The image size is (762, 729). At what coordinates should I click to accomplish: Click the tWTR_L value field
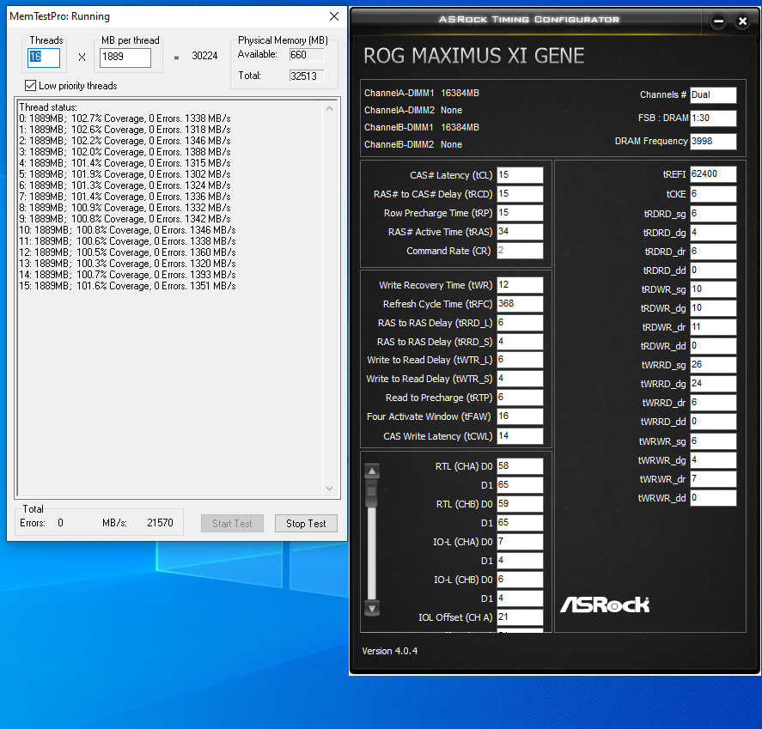tap(520, 360)
